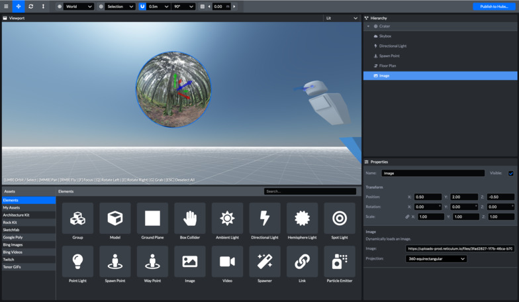Open the World transform space dropdown

pos(78,7)
